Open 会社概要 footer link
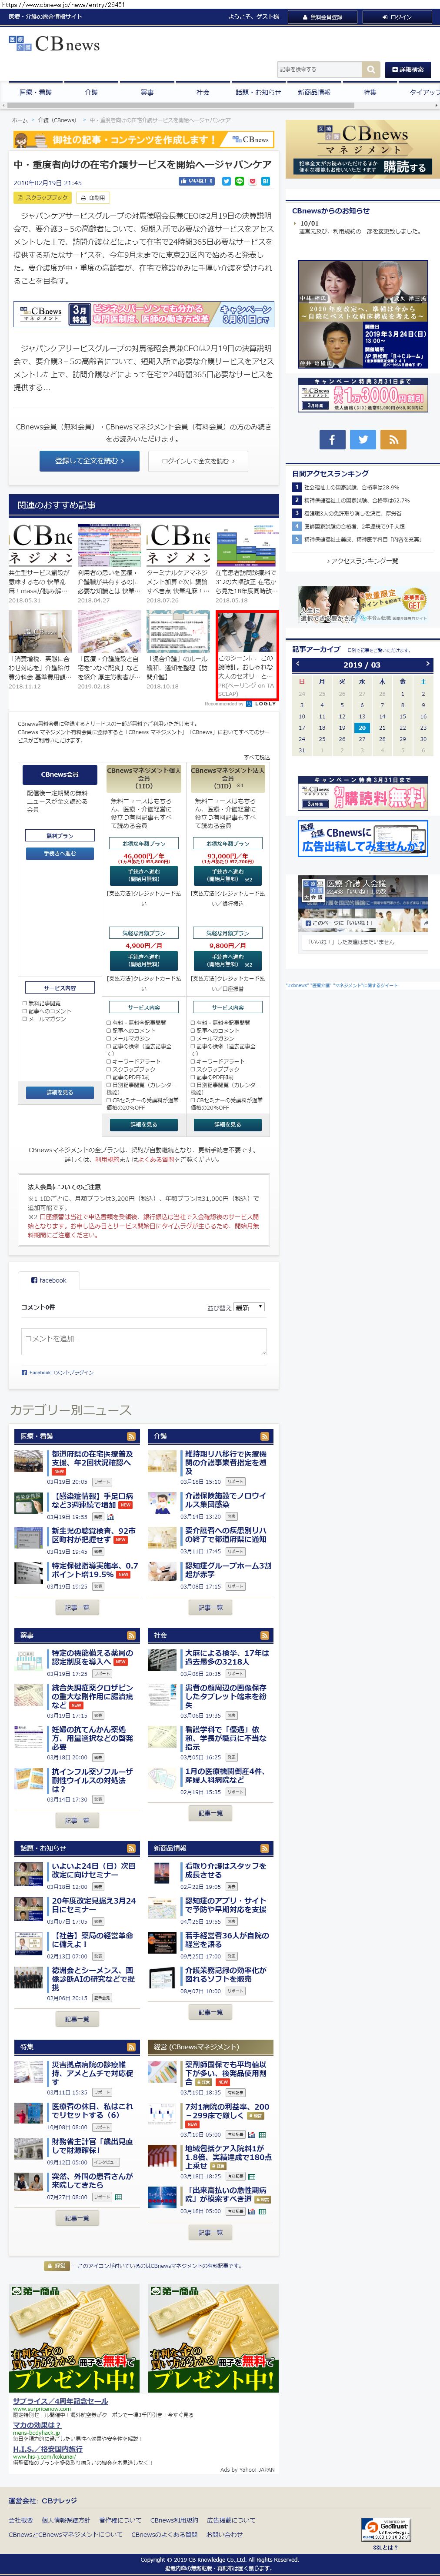This screenshot has width=440, height=2576. (21, 2520)
